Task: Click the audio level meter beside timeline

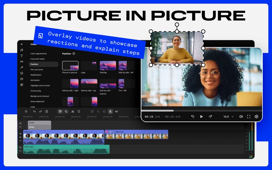Action: 251,137
